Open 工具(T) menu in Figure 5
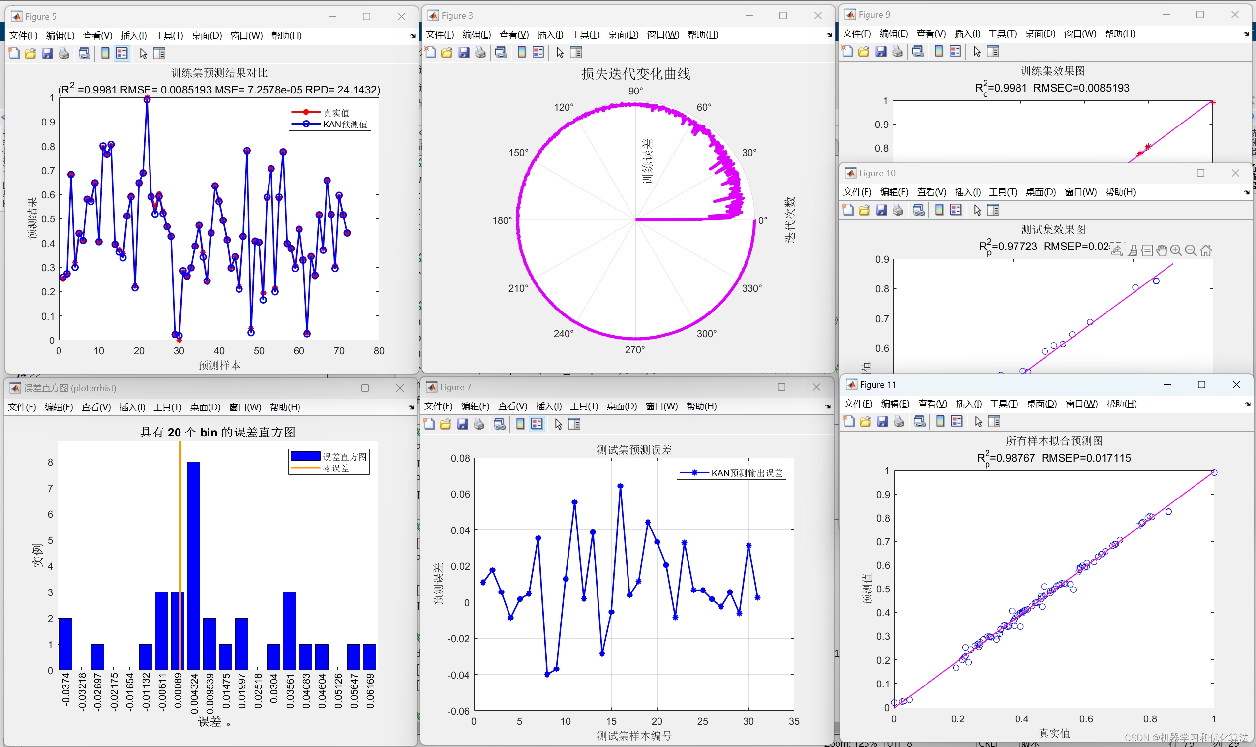Viewport: 1256px width, 747px height. coord(169,36)
